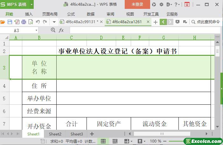223x145 pixels.
Task: Switch to normal view in status bar
Action: [x=103, y=141]
